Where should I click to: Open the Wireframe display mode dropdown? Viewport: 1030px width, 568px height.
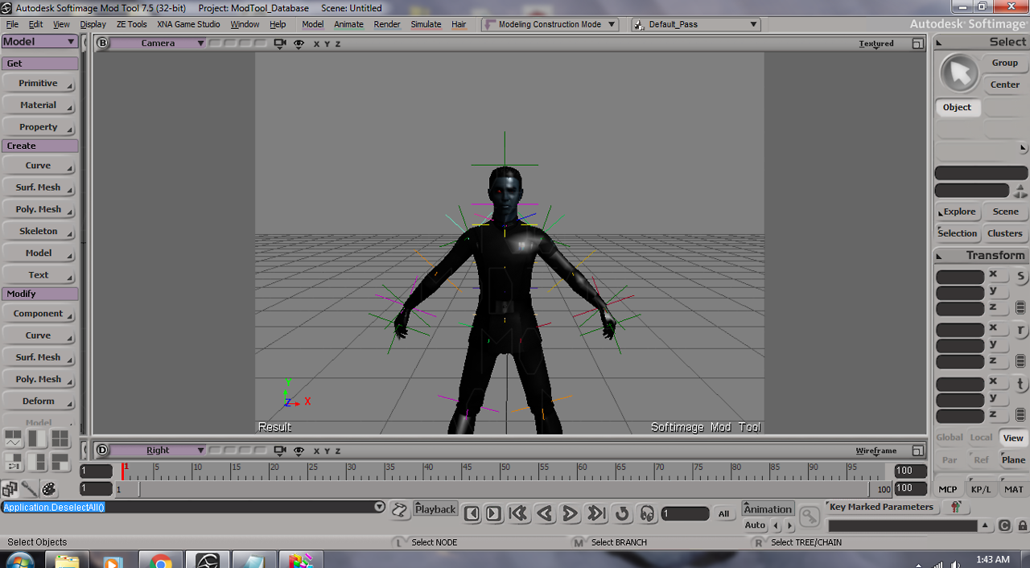point(876,451)
